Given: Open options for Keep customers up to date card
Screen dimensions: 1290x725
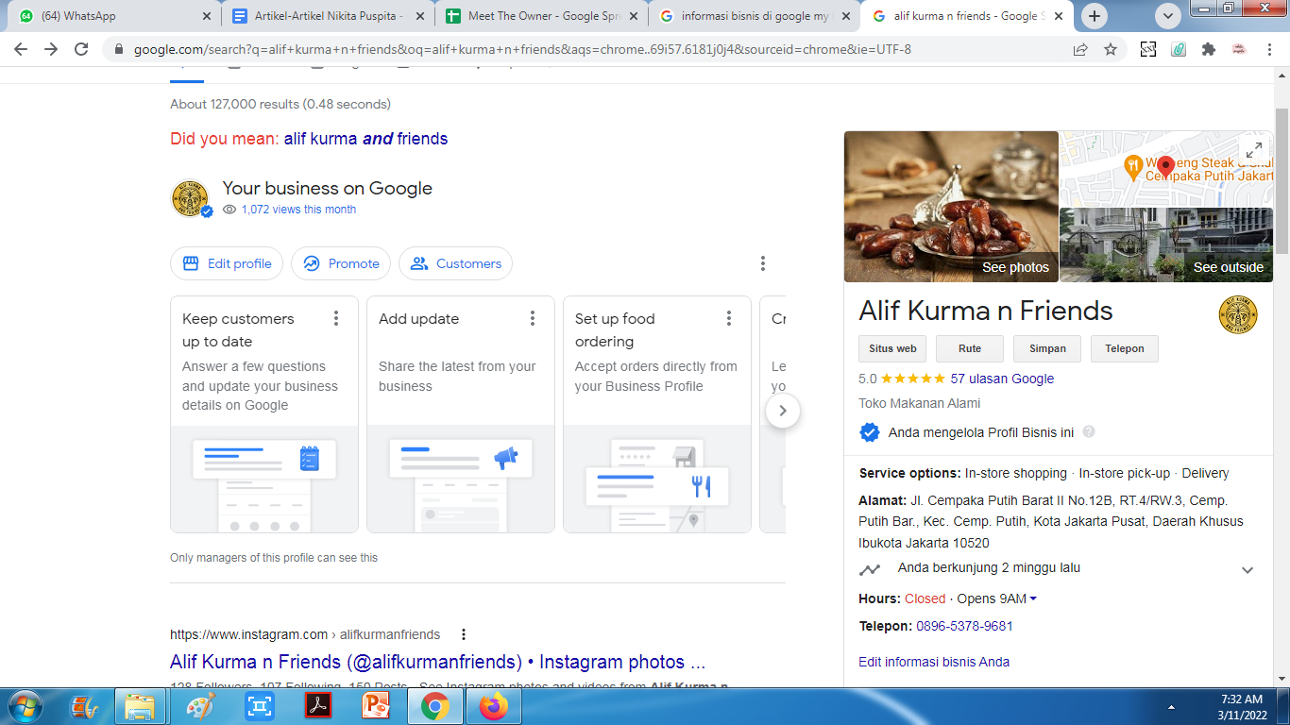Looking at the screenshot, I should (336, 319).
